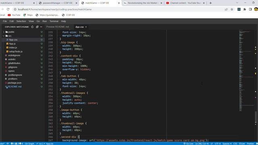Select the App.css editor tab
Image resolution: width=258 pixels, height=145 pixels.
pos(79,27)
